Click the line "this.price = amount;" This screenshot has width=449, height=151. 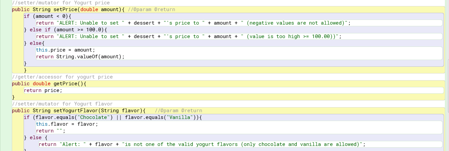tap(66, 50)
